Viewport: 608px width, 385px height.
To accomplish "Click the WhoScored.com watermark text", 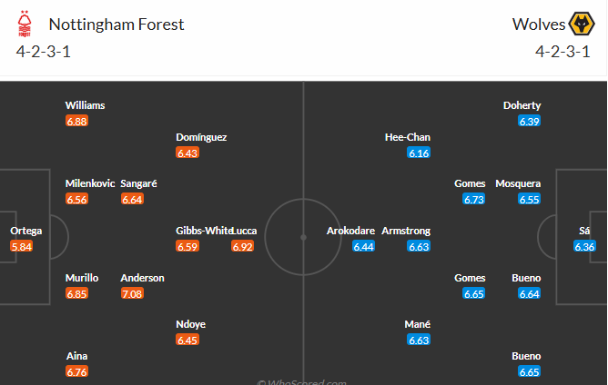I will click(303, 382).
